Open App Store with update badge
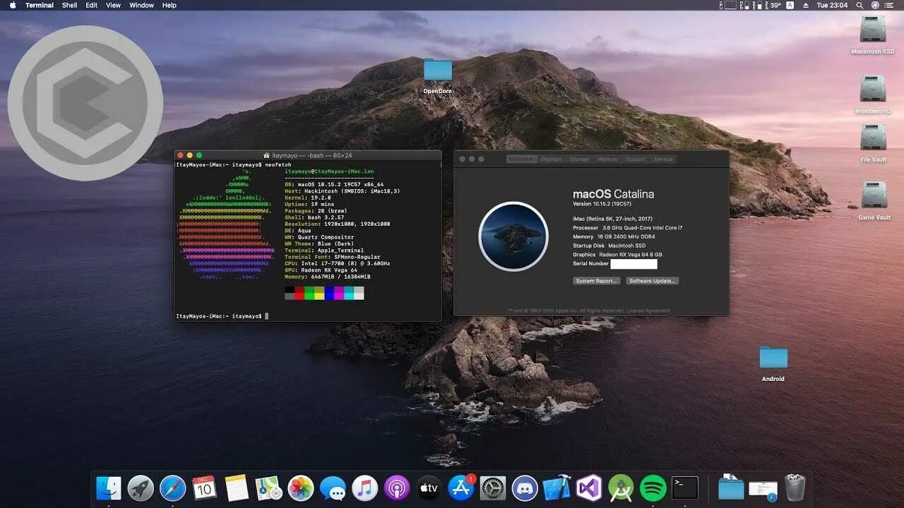Screen dimensions: 904x508 tap(461, 488)
